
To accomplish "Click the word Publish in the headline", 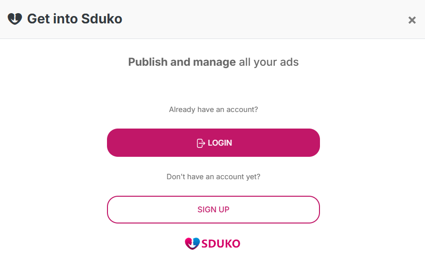I will coord(148,62).
